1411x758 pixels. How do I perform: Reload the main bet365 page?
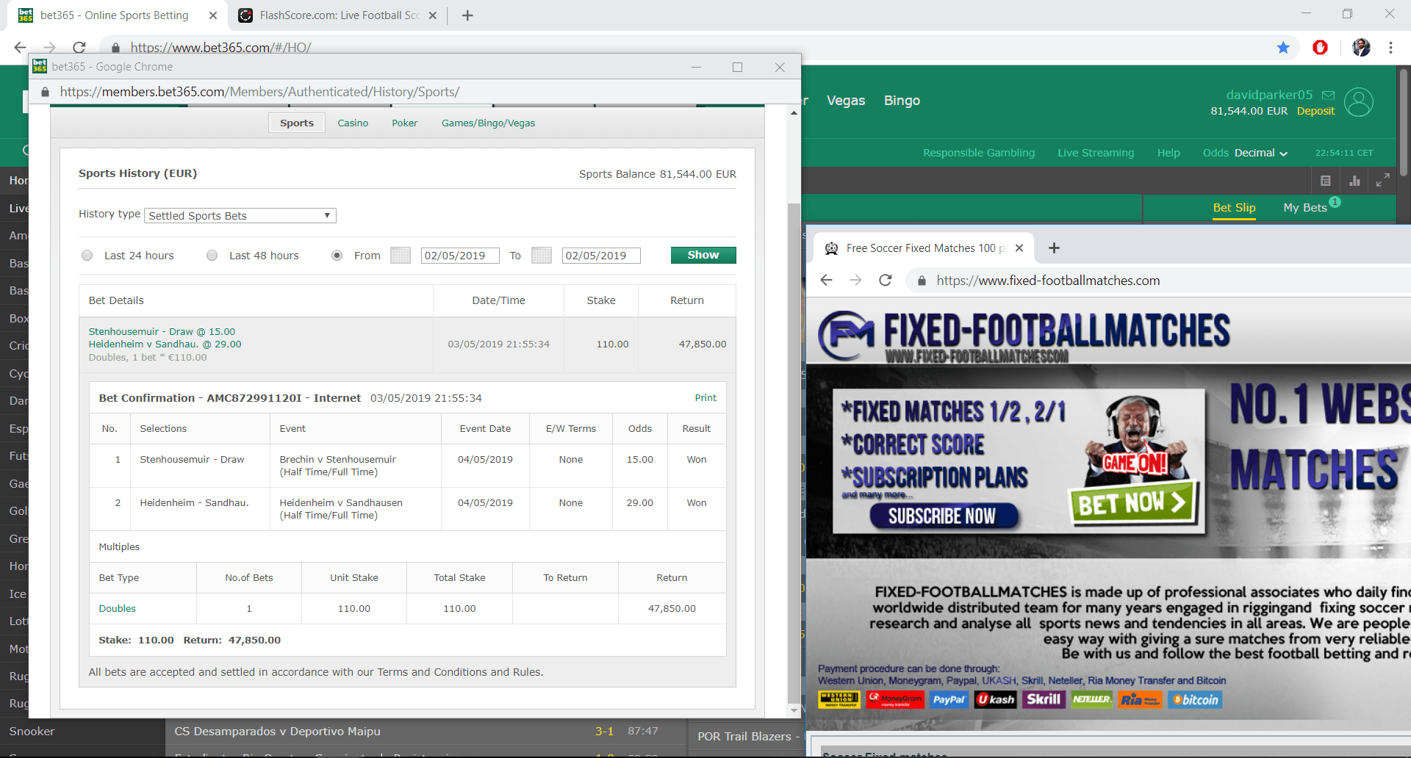click(79, 48)
